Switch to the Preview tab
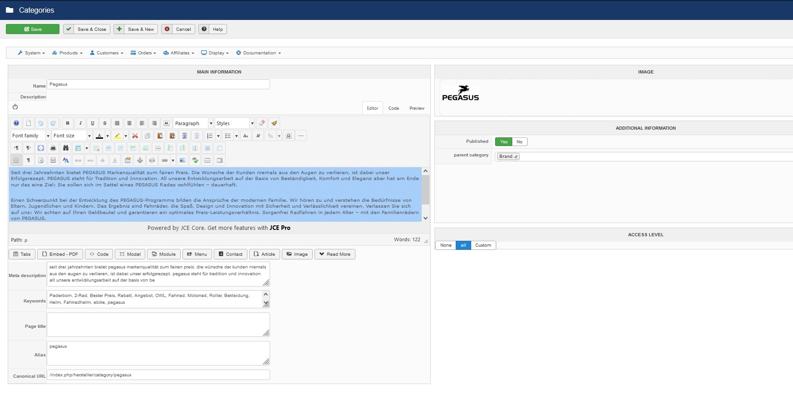 click(x=417, y=108)
